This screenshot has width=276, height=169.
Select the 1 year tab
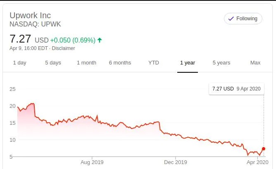pos(188,63)
